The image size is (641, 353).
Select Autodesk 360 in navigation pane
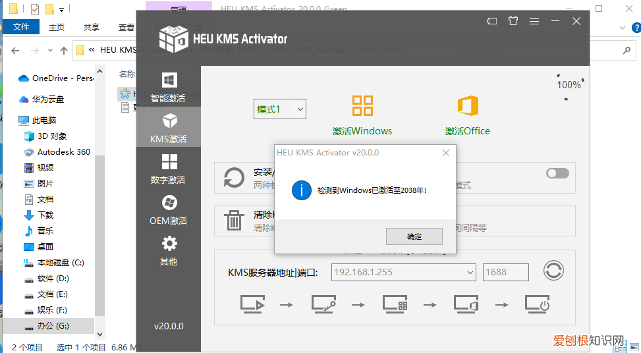click(x=57, y=152)
